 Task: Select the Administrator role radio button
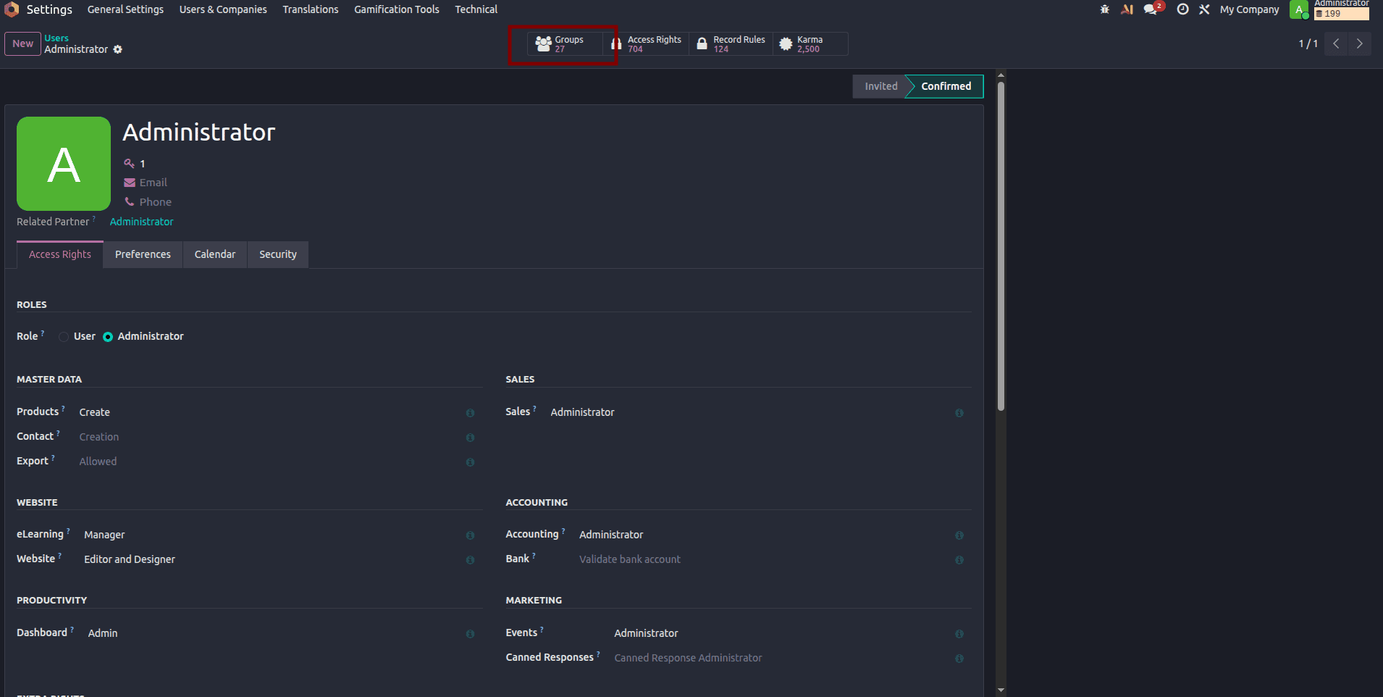(x=108, y=337)
